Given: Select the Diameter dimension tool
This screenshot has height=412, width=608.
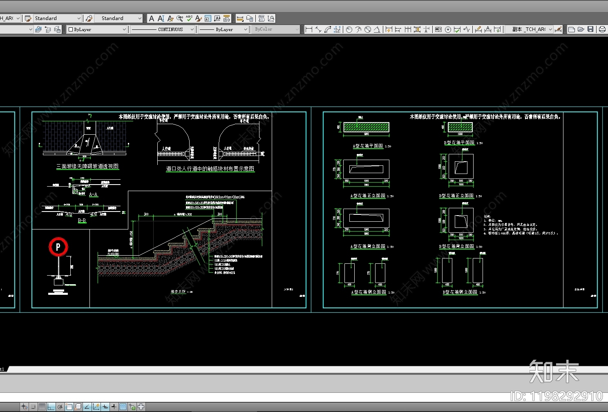Looking at the screenshot, I should click(367, 29).
